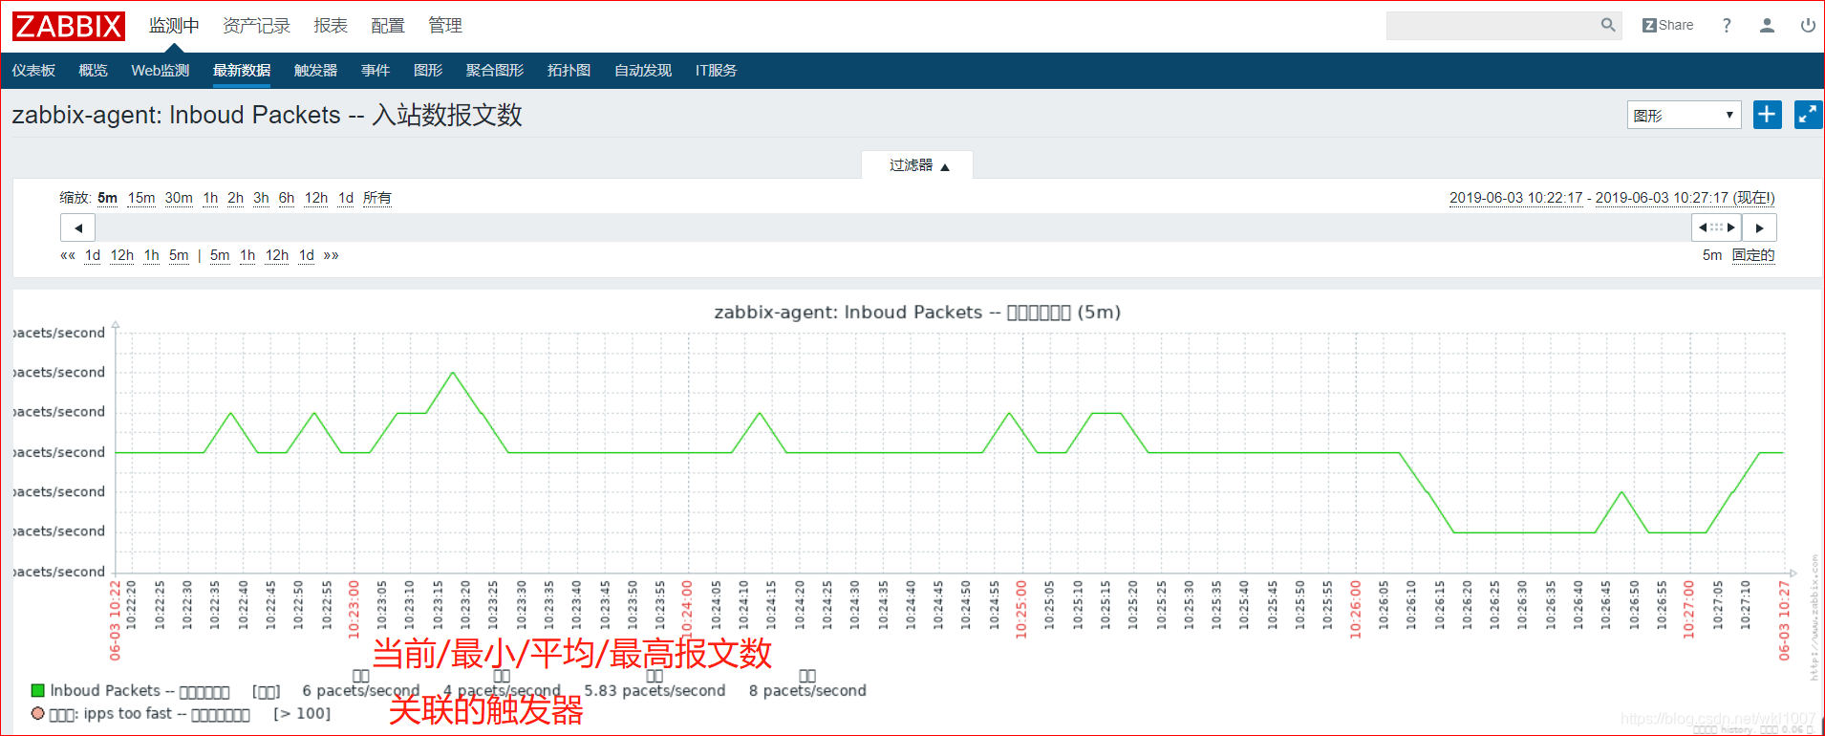
Task: Go to the 概览 submenu
Action: [x=93, y=71]
